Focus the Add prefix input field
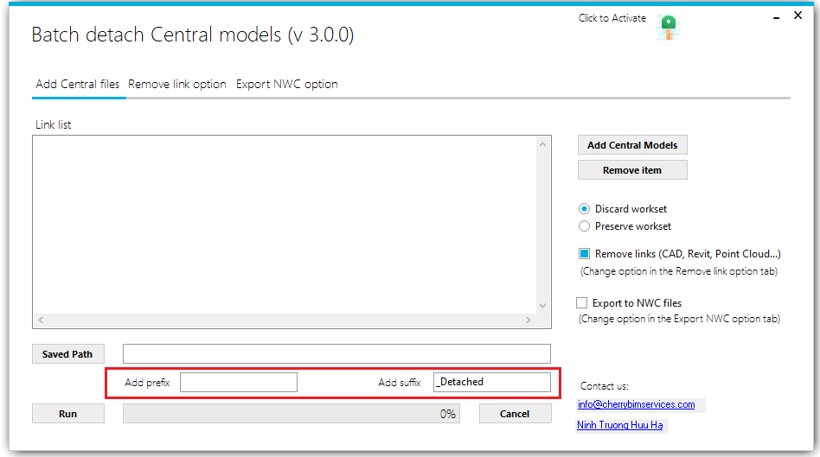820x457 pixels. coord(239,382)
